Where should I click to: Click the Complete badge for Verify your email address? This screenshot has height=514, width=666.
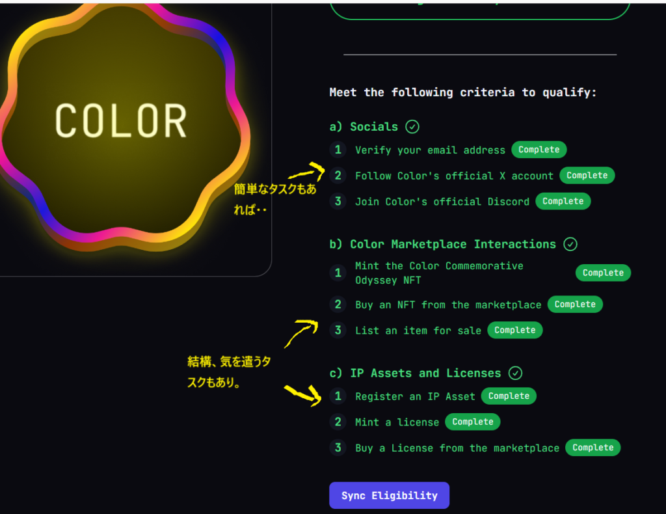pos(539,150)
